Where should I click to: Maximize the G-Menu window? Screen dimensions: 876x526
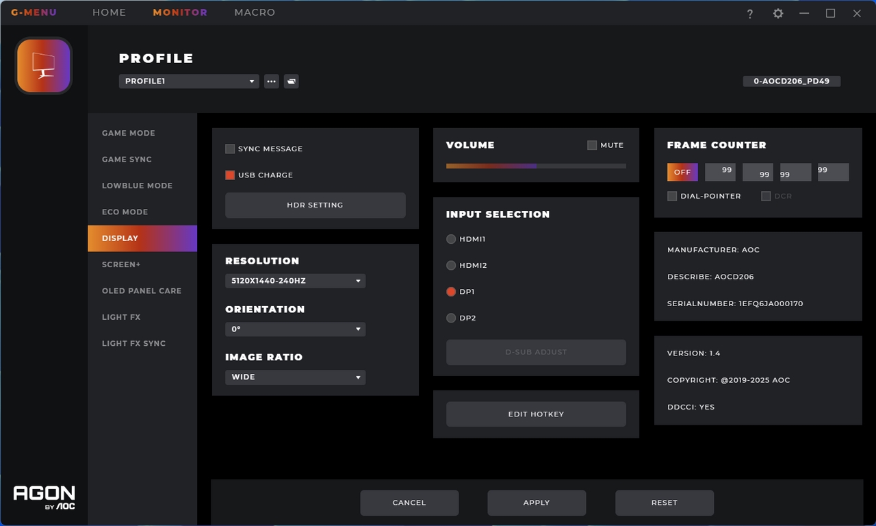point(830,14)
